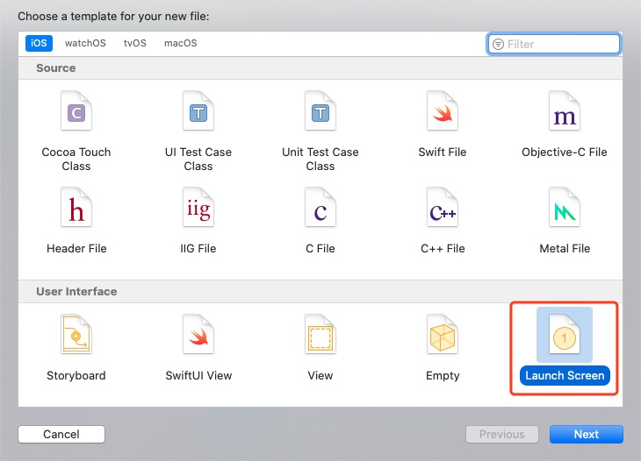Image resolution: width=641 pixels, height=461 pixels.
Task: Open the macOS platform tab
Action: [180, 43]
